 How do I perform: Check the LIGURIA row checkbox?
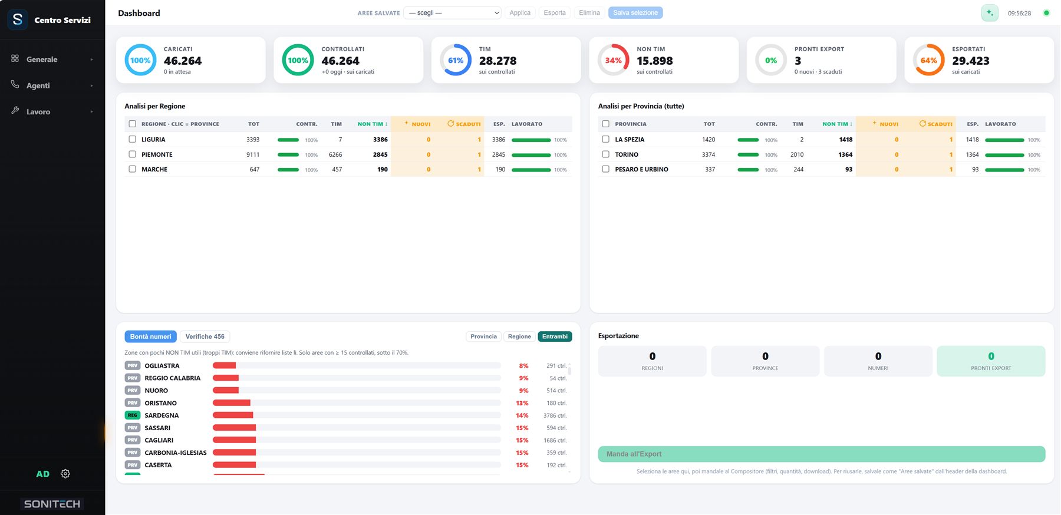pyautogui.click(x=132, y=140)
